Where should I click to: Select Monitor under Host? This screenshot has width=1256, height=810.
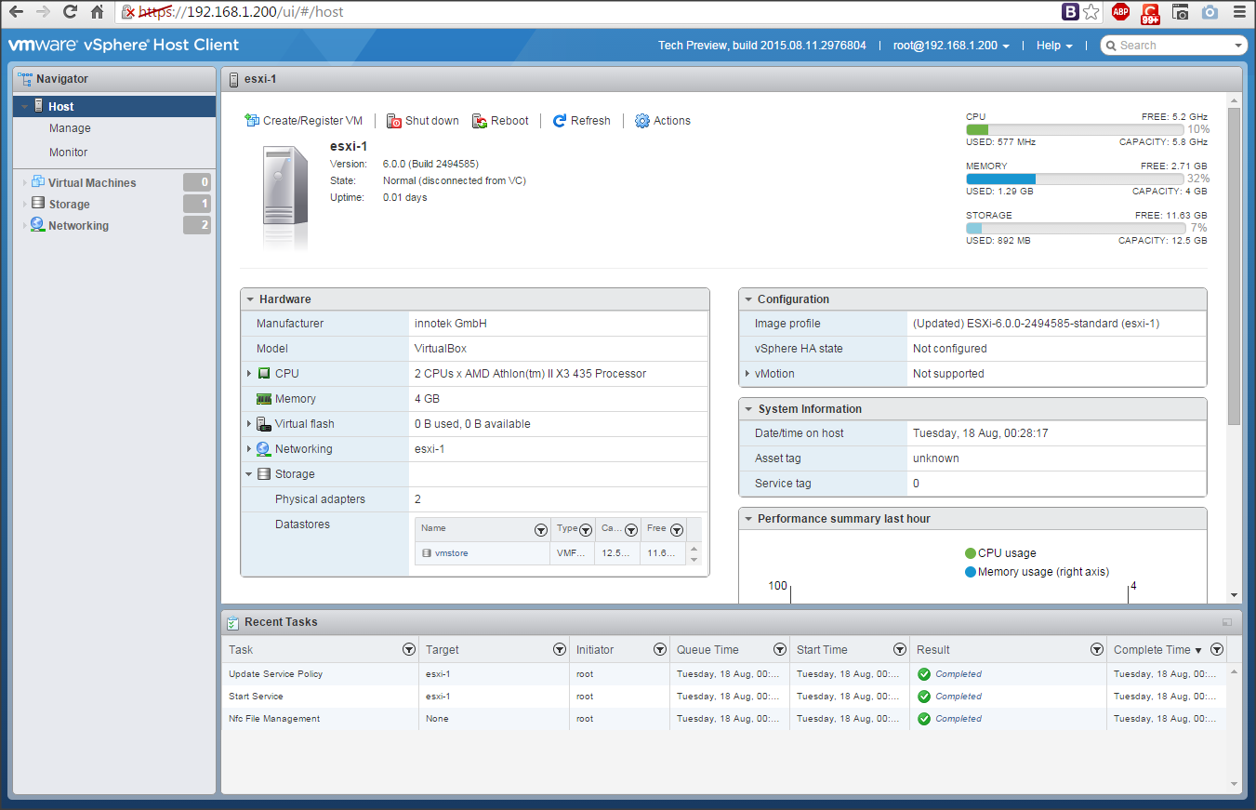pos(69,153)
